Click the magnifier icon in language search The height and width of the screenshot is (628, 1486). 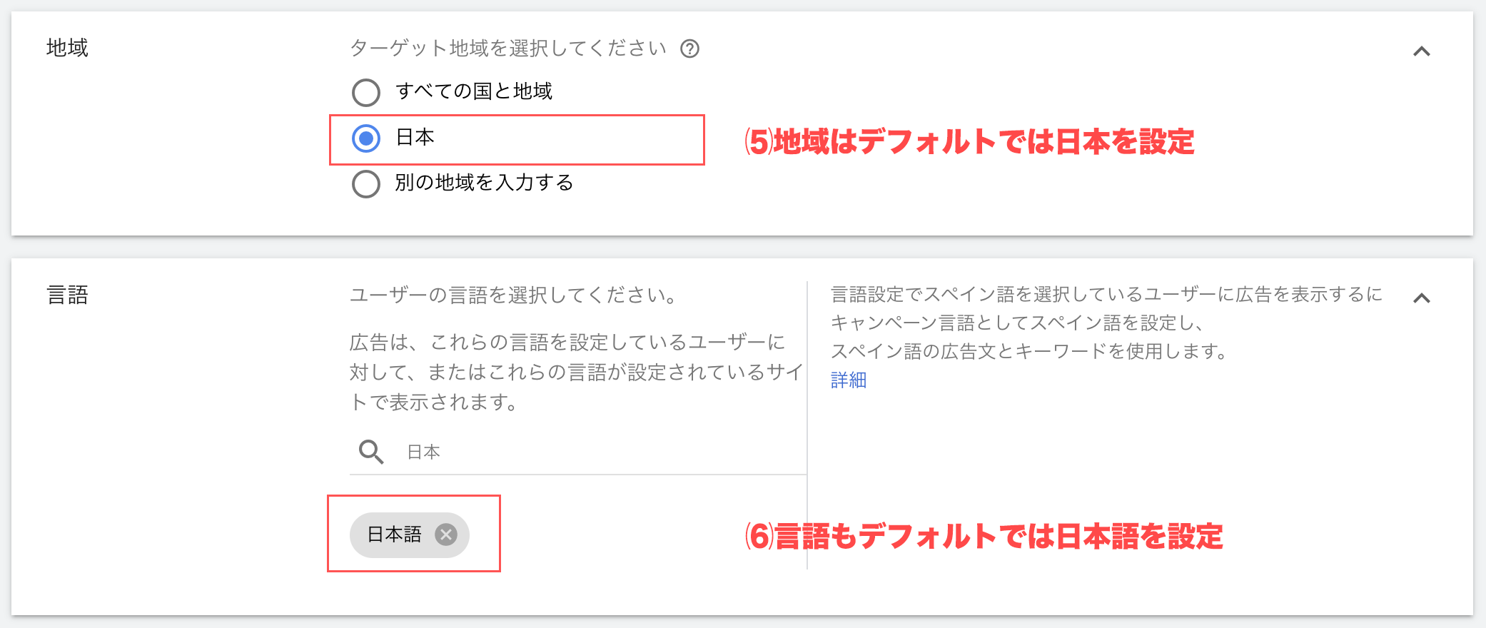point(370,452)
